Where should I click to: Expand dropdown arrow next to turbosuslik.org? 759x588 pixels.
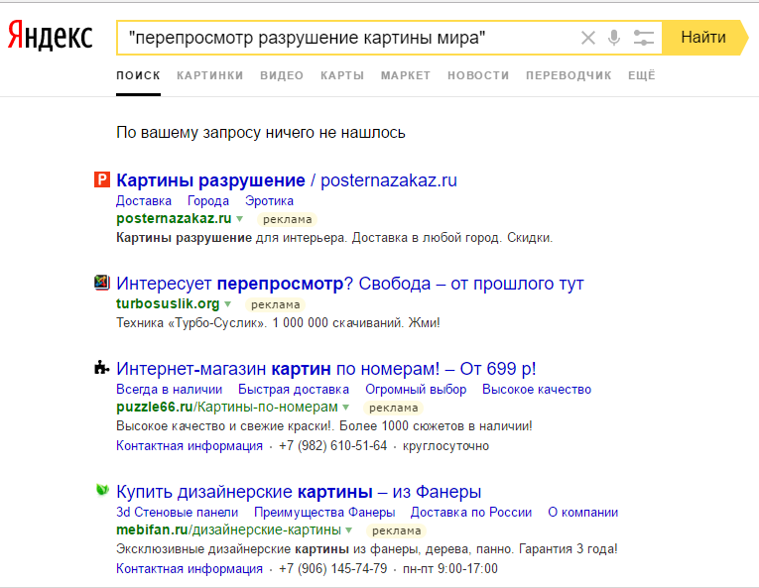click(228, 304)
